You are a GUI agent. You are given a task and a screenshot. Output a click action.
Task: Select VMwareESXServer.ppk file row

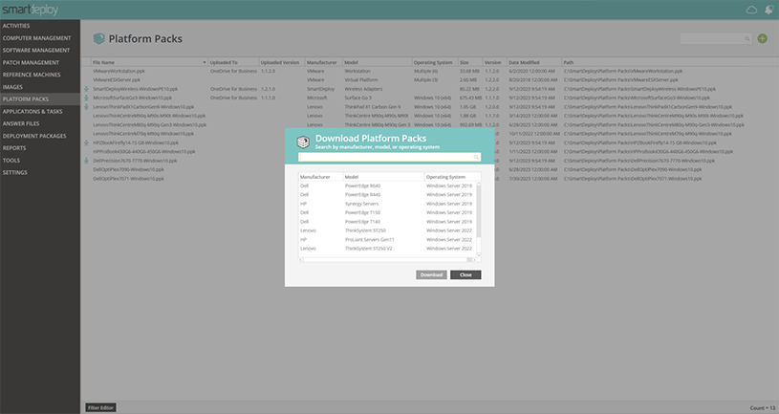click(117, 80)
